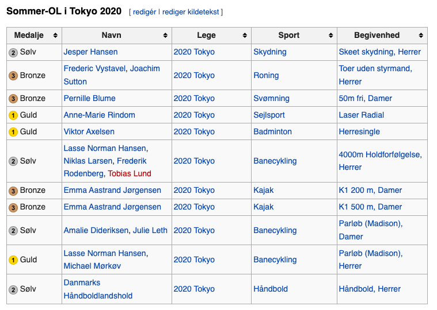Screen dimensions: 437x310
Task: Click silver medal icon in Amalie Dideriksen row
Action: (13, 231)
